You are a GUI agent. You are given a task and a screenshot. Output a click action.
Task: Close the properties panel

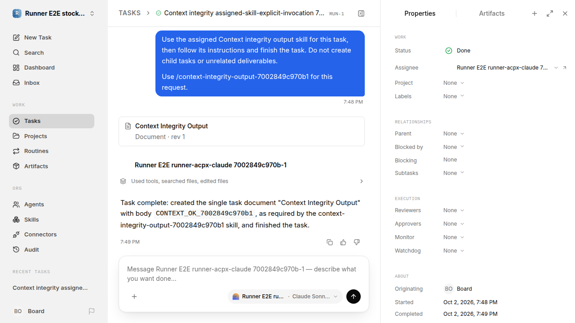[x=565, y=13]
